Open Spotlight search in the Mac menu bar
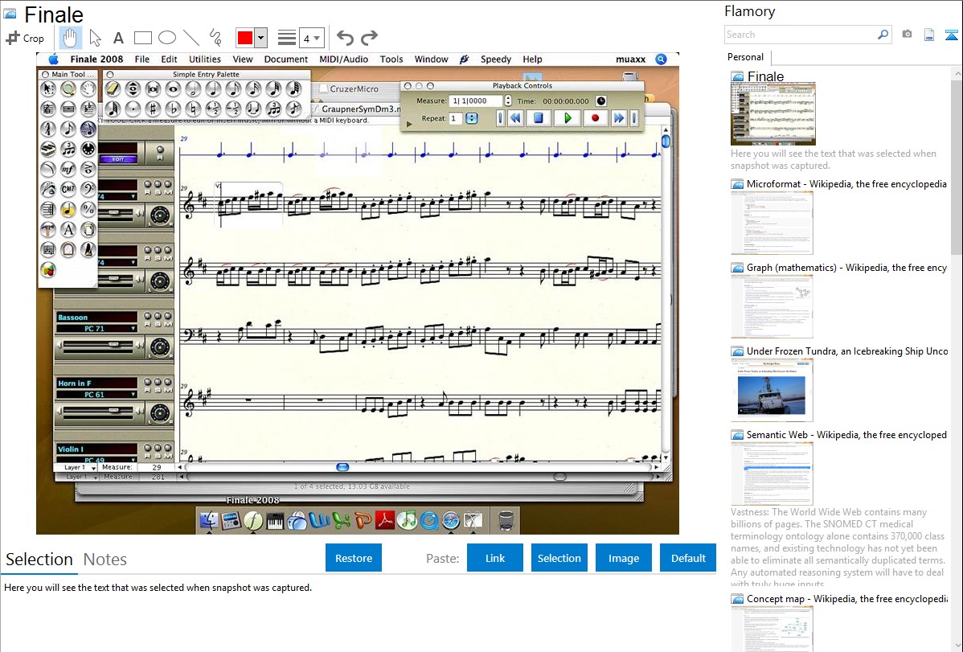963x652 pixels. 661,59
